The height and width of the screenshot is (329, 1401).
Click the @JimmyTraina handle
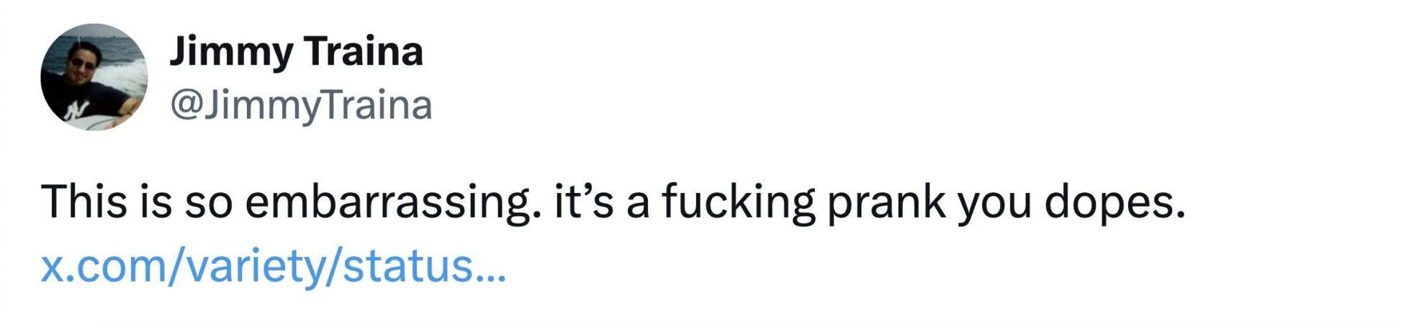pos(301,105)
